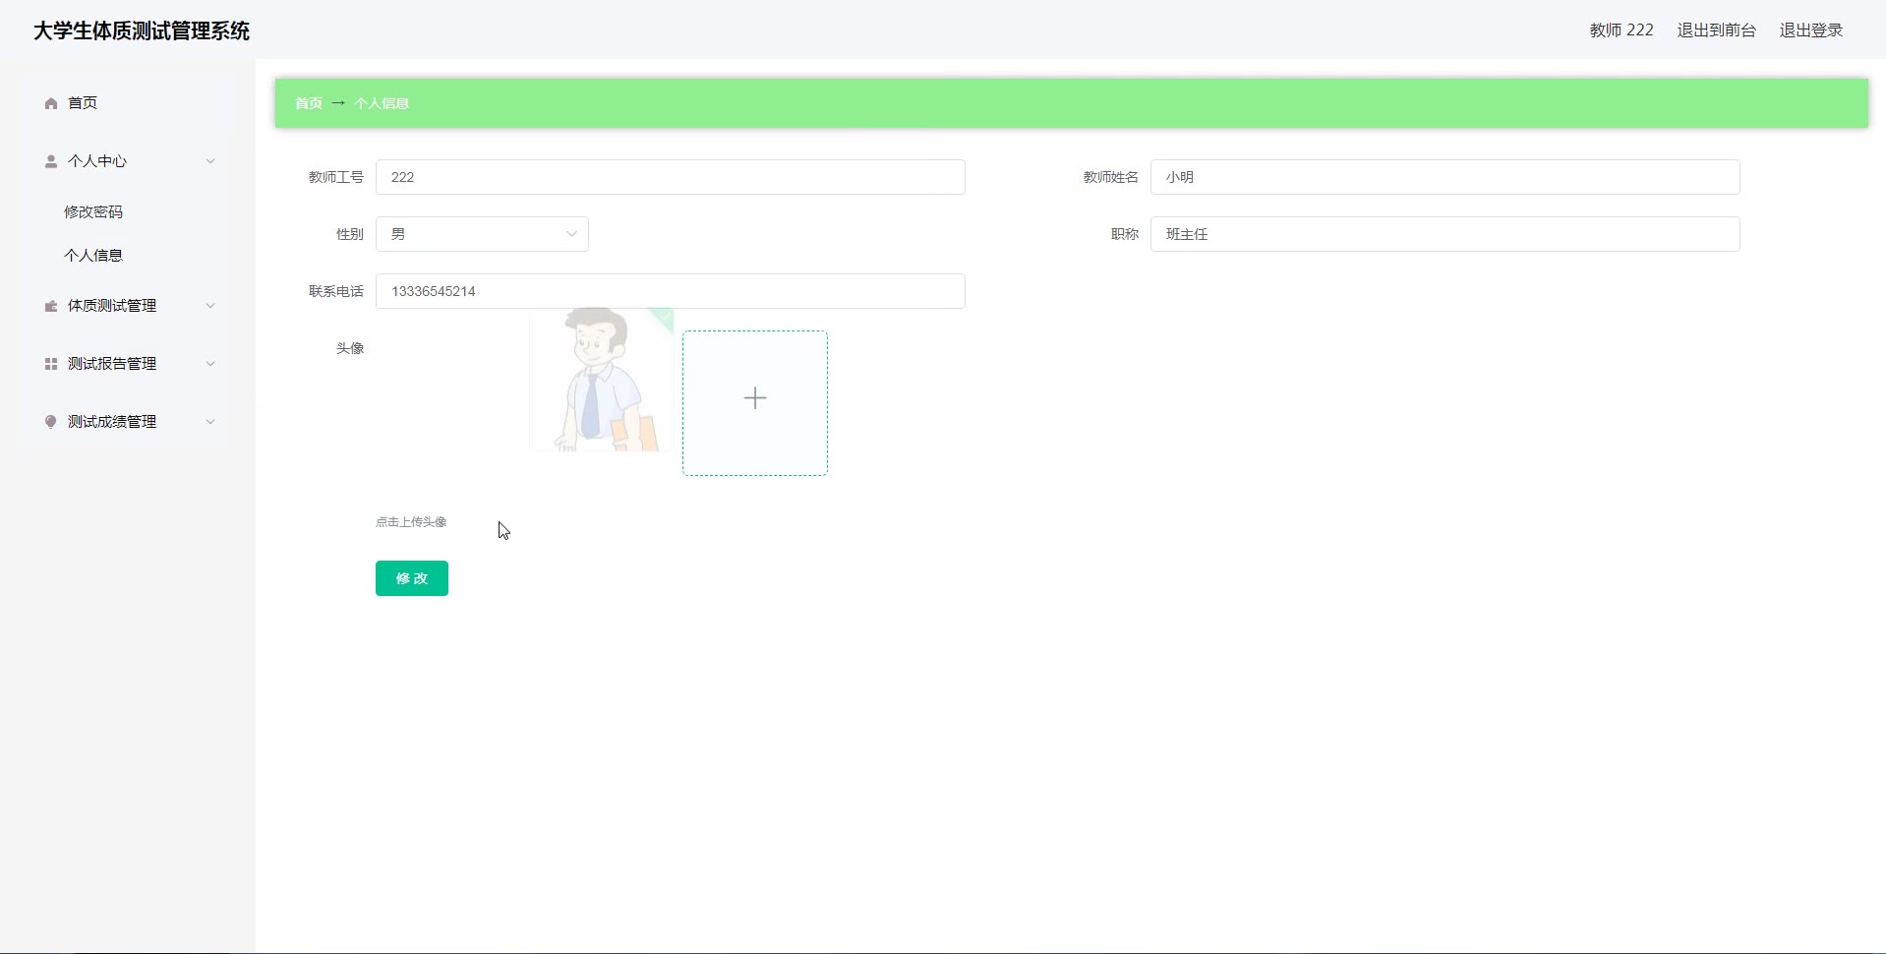The height and width of the screenshot is (954, 1886).
Task: Click the 头像 field label
Action: click(350, 348)
